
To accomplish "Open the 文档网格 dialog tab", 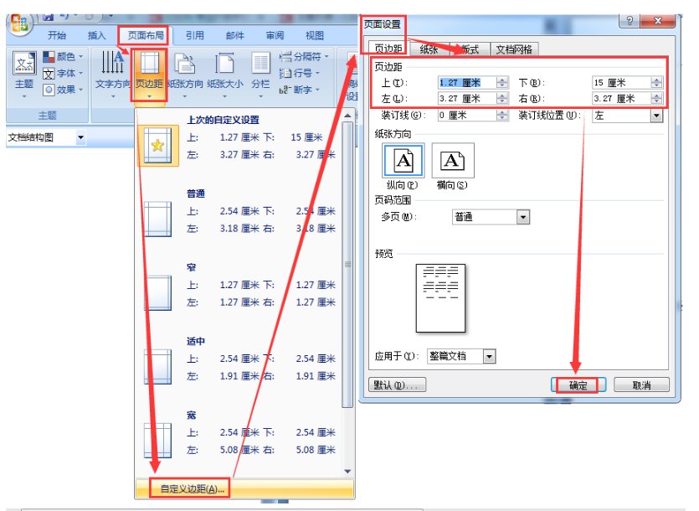I will pyautogui.click(x=514, y=49).
